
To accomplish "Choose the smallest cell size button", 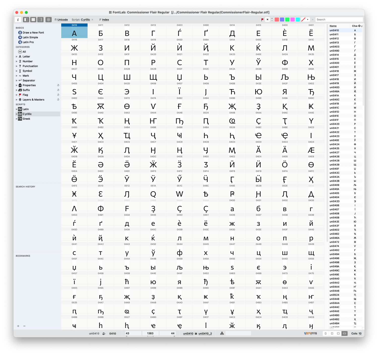I will click(x=326, y=334).
